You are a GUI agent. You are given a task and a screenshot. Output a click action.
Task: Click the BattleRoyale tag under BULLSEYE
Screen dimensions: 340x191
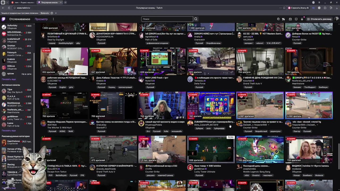[x=61, y=175]
